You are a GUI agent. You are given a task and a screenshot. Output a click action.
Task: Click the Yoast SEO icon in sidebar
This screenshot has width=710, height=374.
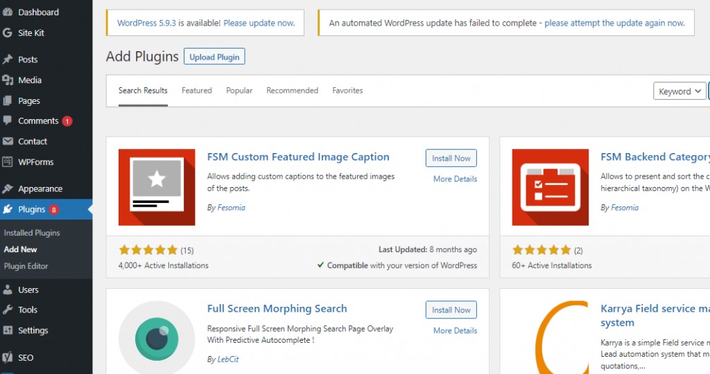pyautogui.click(x=8, y=357)
